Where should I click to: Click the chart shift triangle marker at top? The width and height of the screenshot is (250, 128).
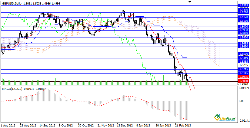tap(190, 2)
